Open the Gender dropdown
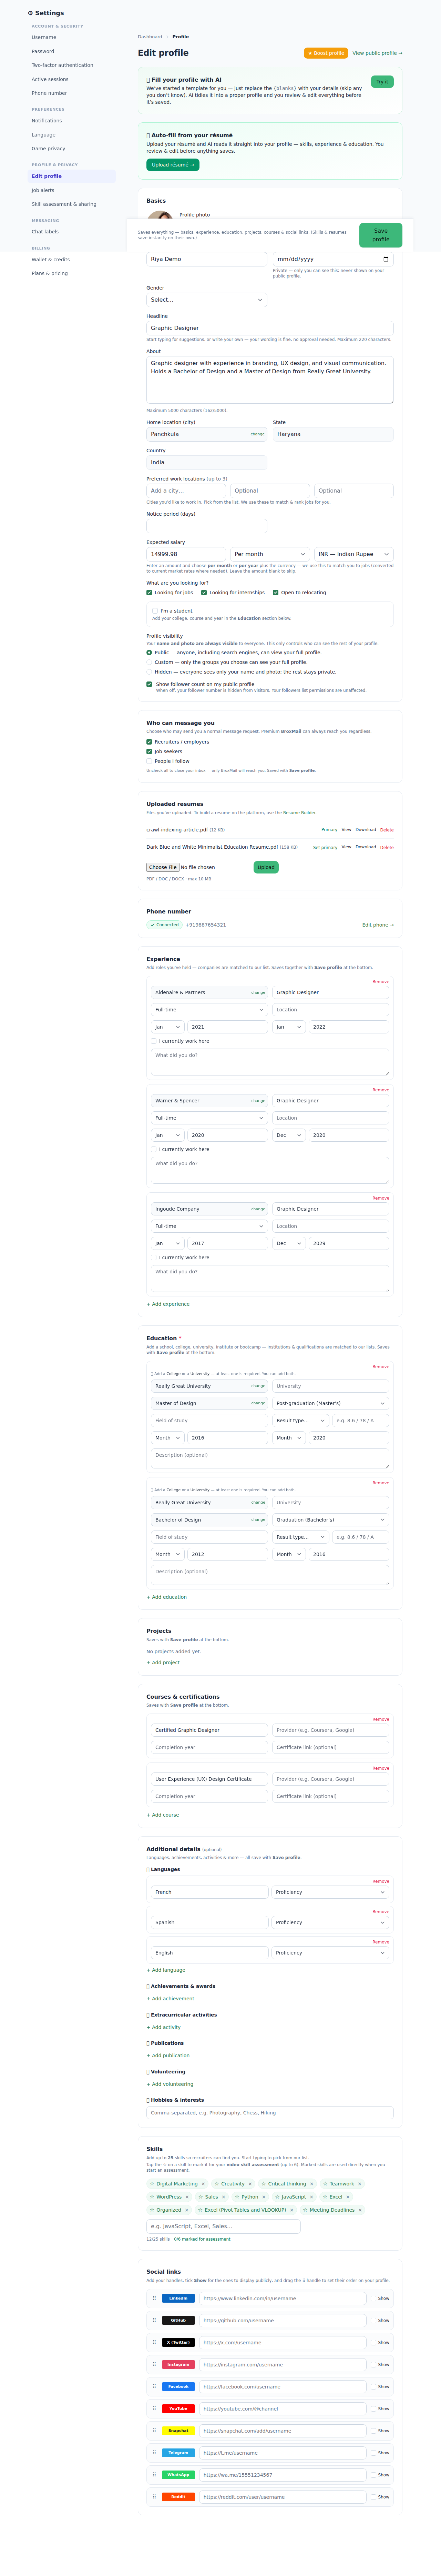Viewport: 441px width, 2576px height. pos(207,300)
